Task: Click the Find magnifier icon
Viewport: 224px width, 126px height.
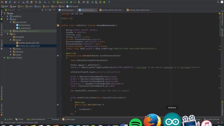Action: [36, 2]
